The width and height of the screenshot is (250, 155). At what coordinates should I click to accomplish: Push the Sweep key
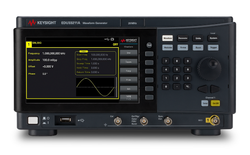(183, 47)
